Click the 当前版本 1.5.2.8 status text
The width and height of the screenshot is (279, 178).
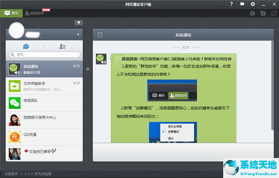click(28, 174)
